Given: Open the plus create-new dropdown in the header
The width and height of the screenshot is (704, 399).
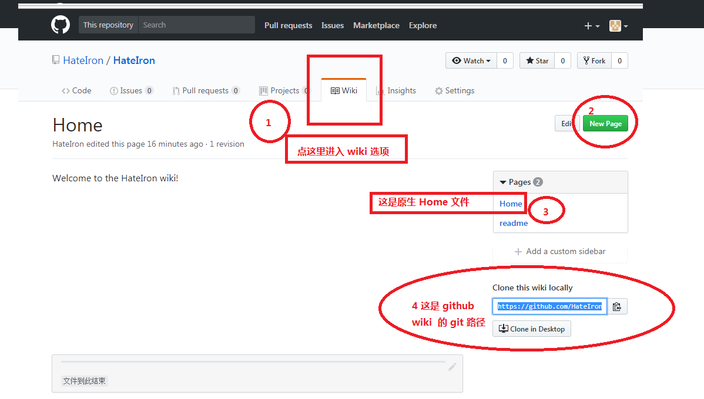Looking at the screenshot, I should (x=591, y=25).
